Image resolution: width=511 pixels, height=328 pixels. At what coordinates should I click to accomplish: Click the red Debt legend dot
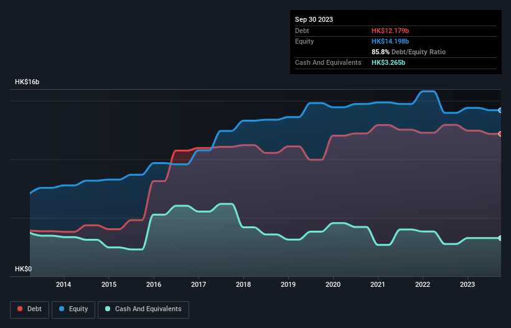pos(20,309)
